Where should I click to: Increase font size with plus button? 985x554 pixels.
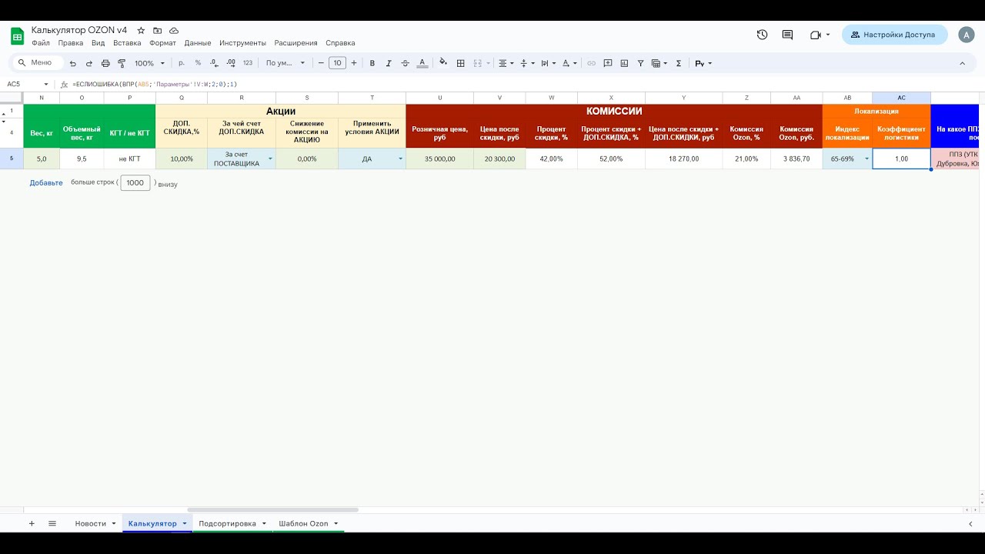pyautogui.click(x=354, y=63)
